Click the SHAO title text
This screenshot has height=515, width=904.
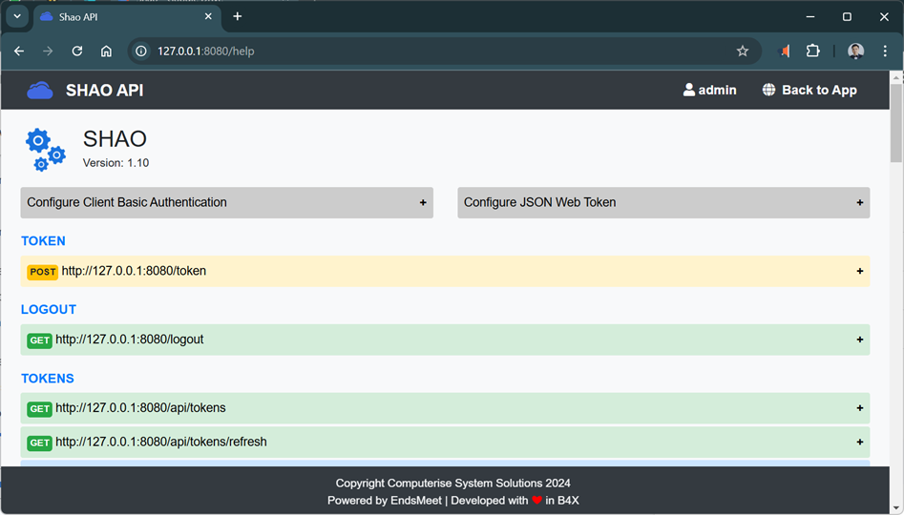pyautogui.click(x=115, y=139)
